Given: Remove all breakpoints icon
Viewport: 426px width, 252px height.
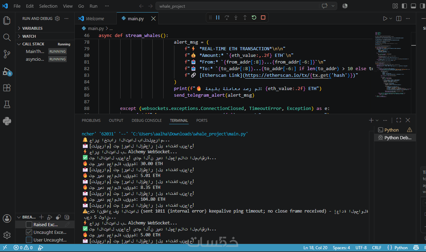Looking at the screenshot, I should 67,217.
